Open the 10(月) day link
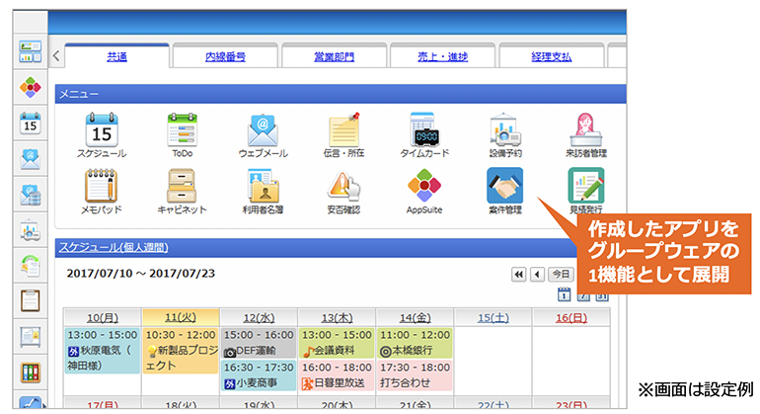The width and height of the screenshot is (760, 414). (x=103, y=318)
